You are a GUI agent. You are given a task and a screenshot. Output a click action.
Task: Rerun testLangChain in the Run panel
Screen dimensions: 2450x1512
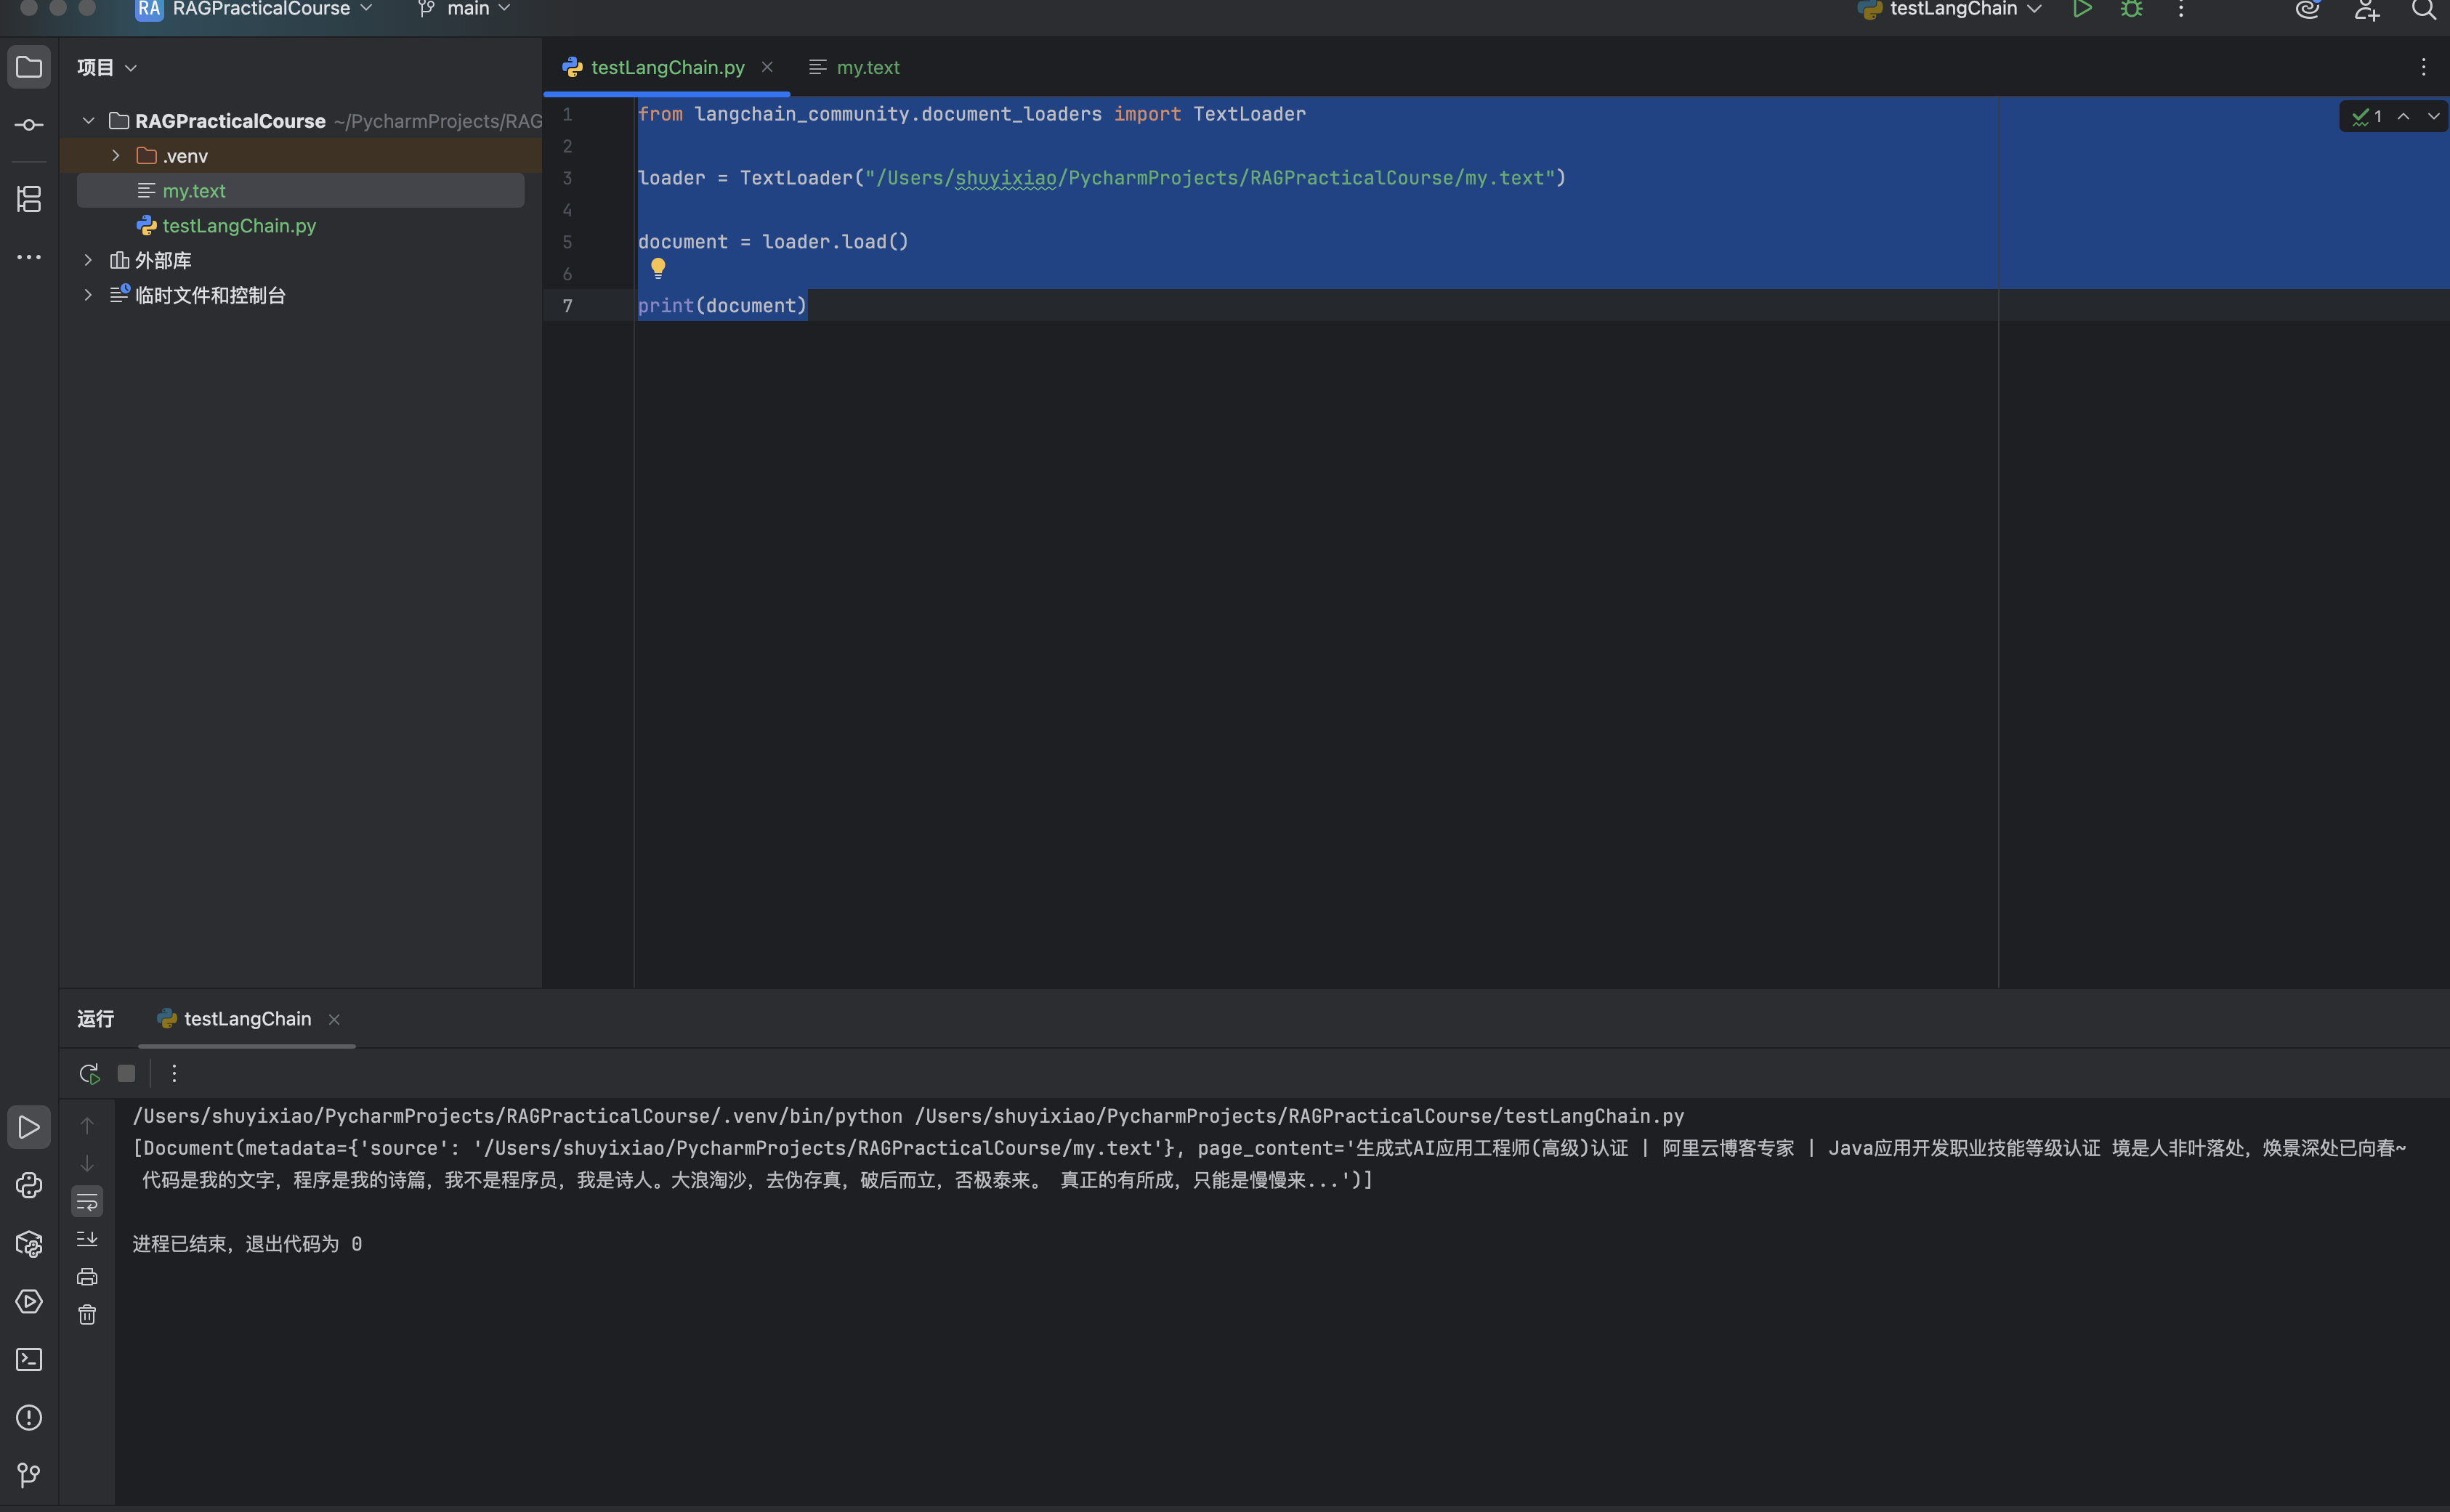(x=89, y=1073)
